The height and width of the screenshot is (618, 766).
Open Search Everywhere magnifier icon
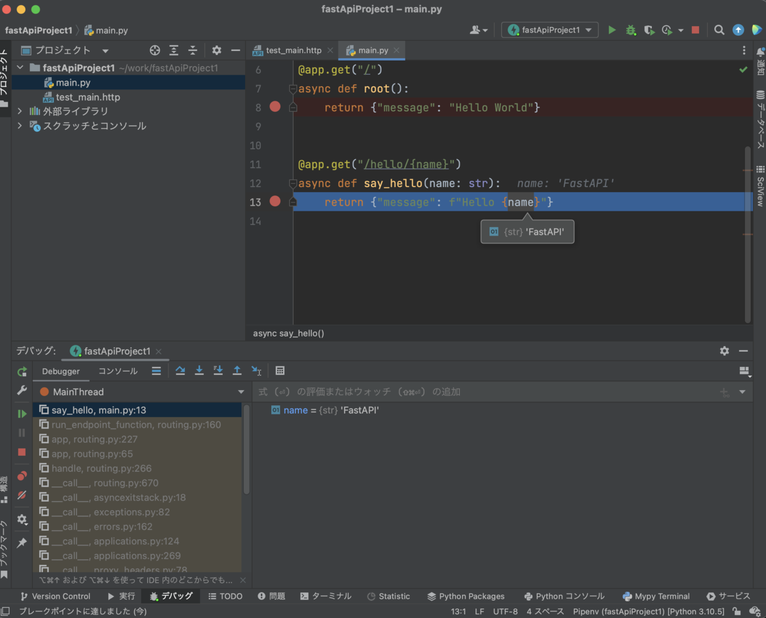point(719,30)
